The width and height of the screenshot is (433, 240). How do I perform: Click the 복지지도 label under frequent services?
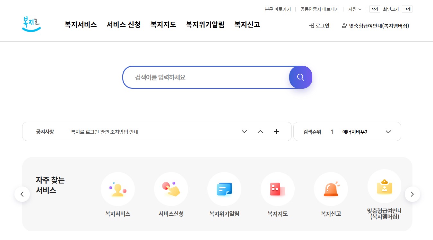pyautogui.click(x=278, y=214)
